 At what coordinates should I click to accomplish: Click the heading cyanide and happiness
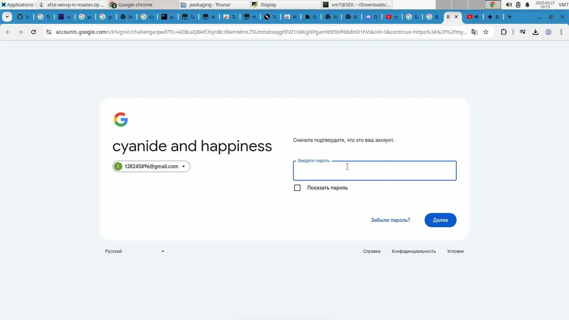192,146
